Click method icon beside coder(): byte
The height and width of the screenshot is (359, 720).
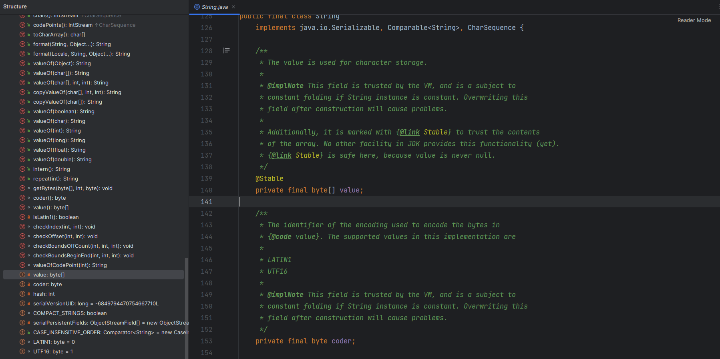(22, 198)
